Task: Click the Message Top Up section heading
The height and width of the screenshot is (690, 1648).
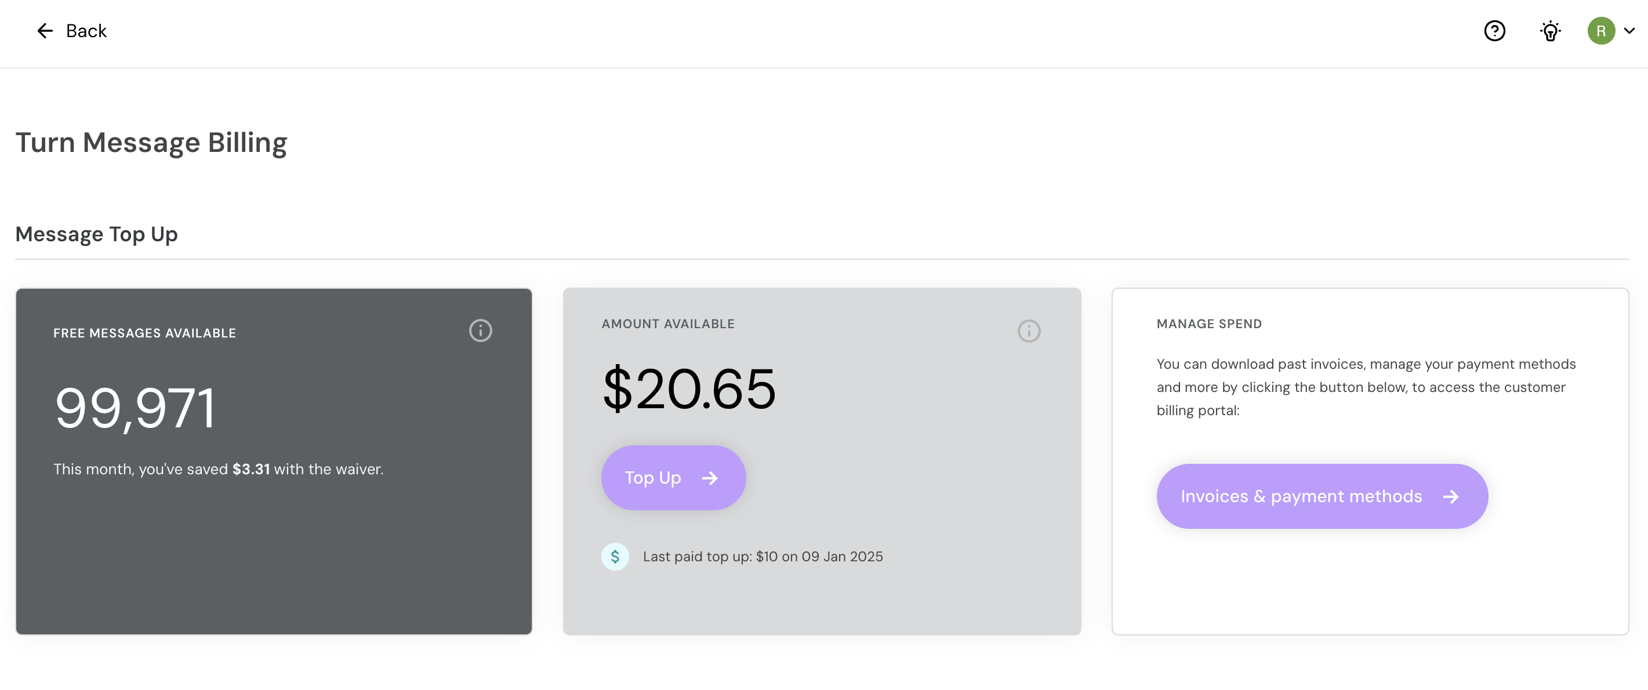Action: click(x=97, y=234)
